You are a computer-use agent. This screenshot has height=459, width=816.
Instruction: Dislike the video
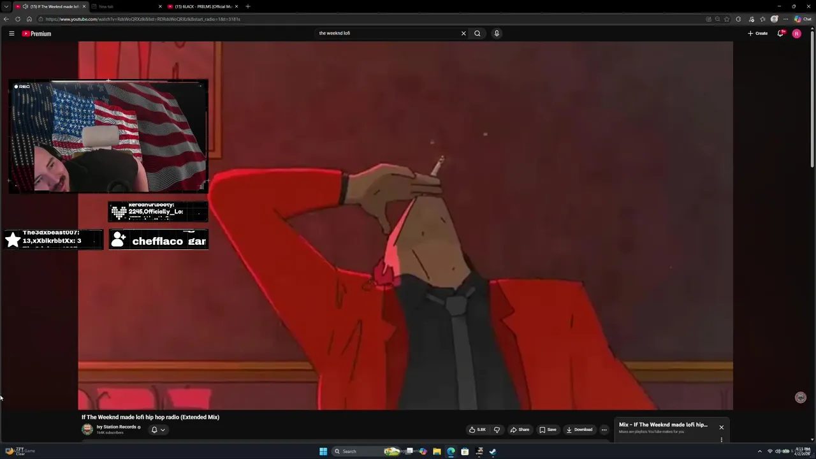pos(497,430)
